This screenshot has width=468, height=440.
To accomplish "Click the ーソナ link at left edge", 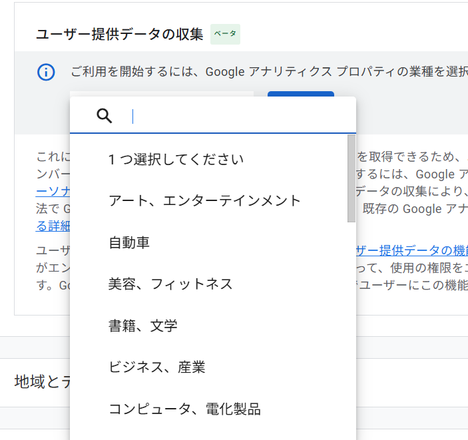I will pos(53,192).
